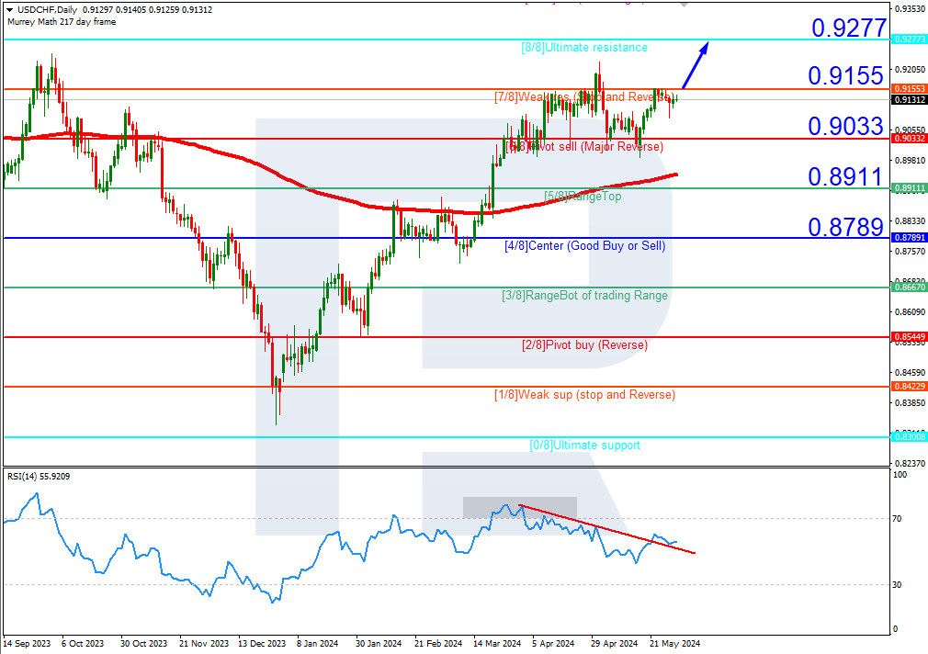This screenshot has width=928, height=654.
Task: Open the USDCHF,Daily chart dropdown triangle
Action: pos(9,10)
